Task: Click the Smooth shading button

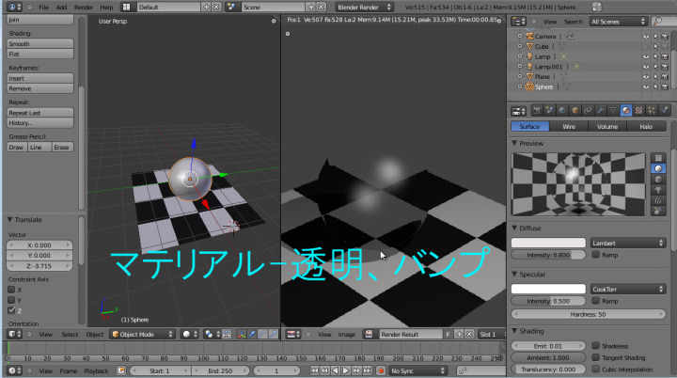Action: 39,43
